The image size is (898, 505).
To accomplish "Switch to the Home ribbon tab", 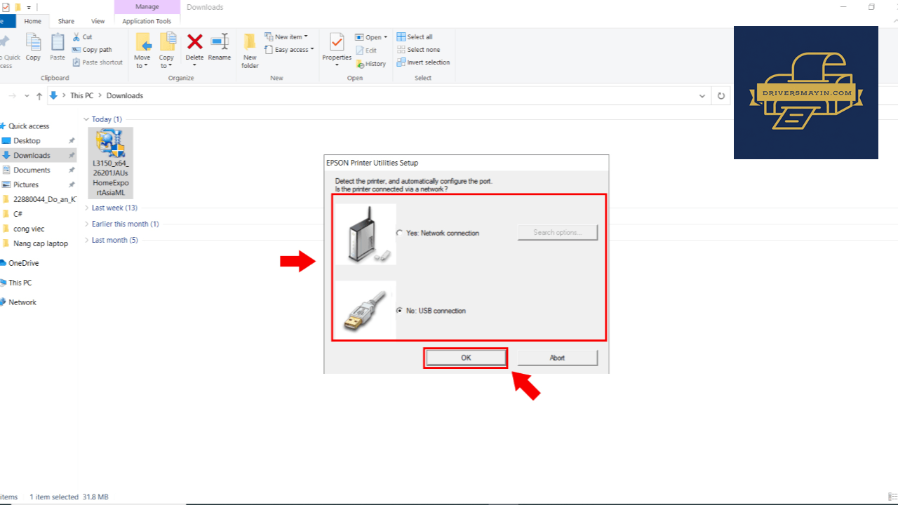I will pyautogui.click(x=32, y=21).
